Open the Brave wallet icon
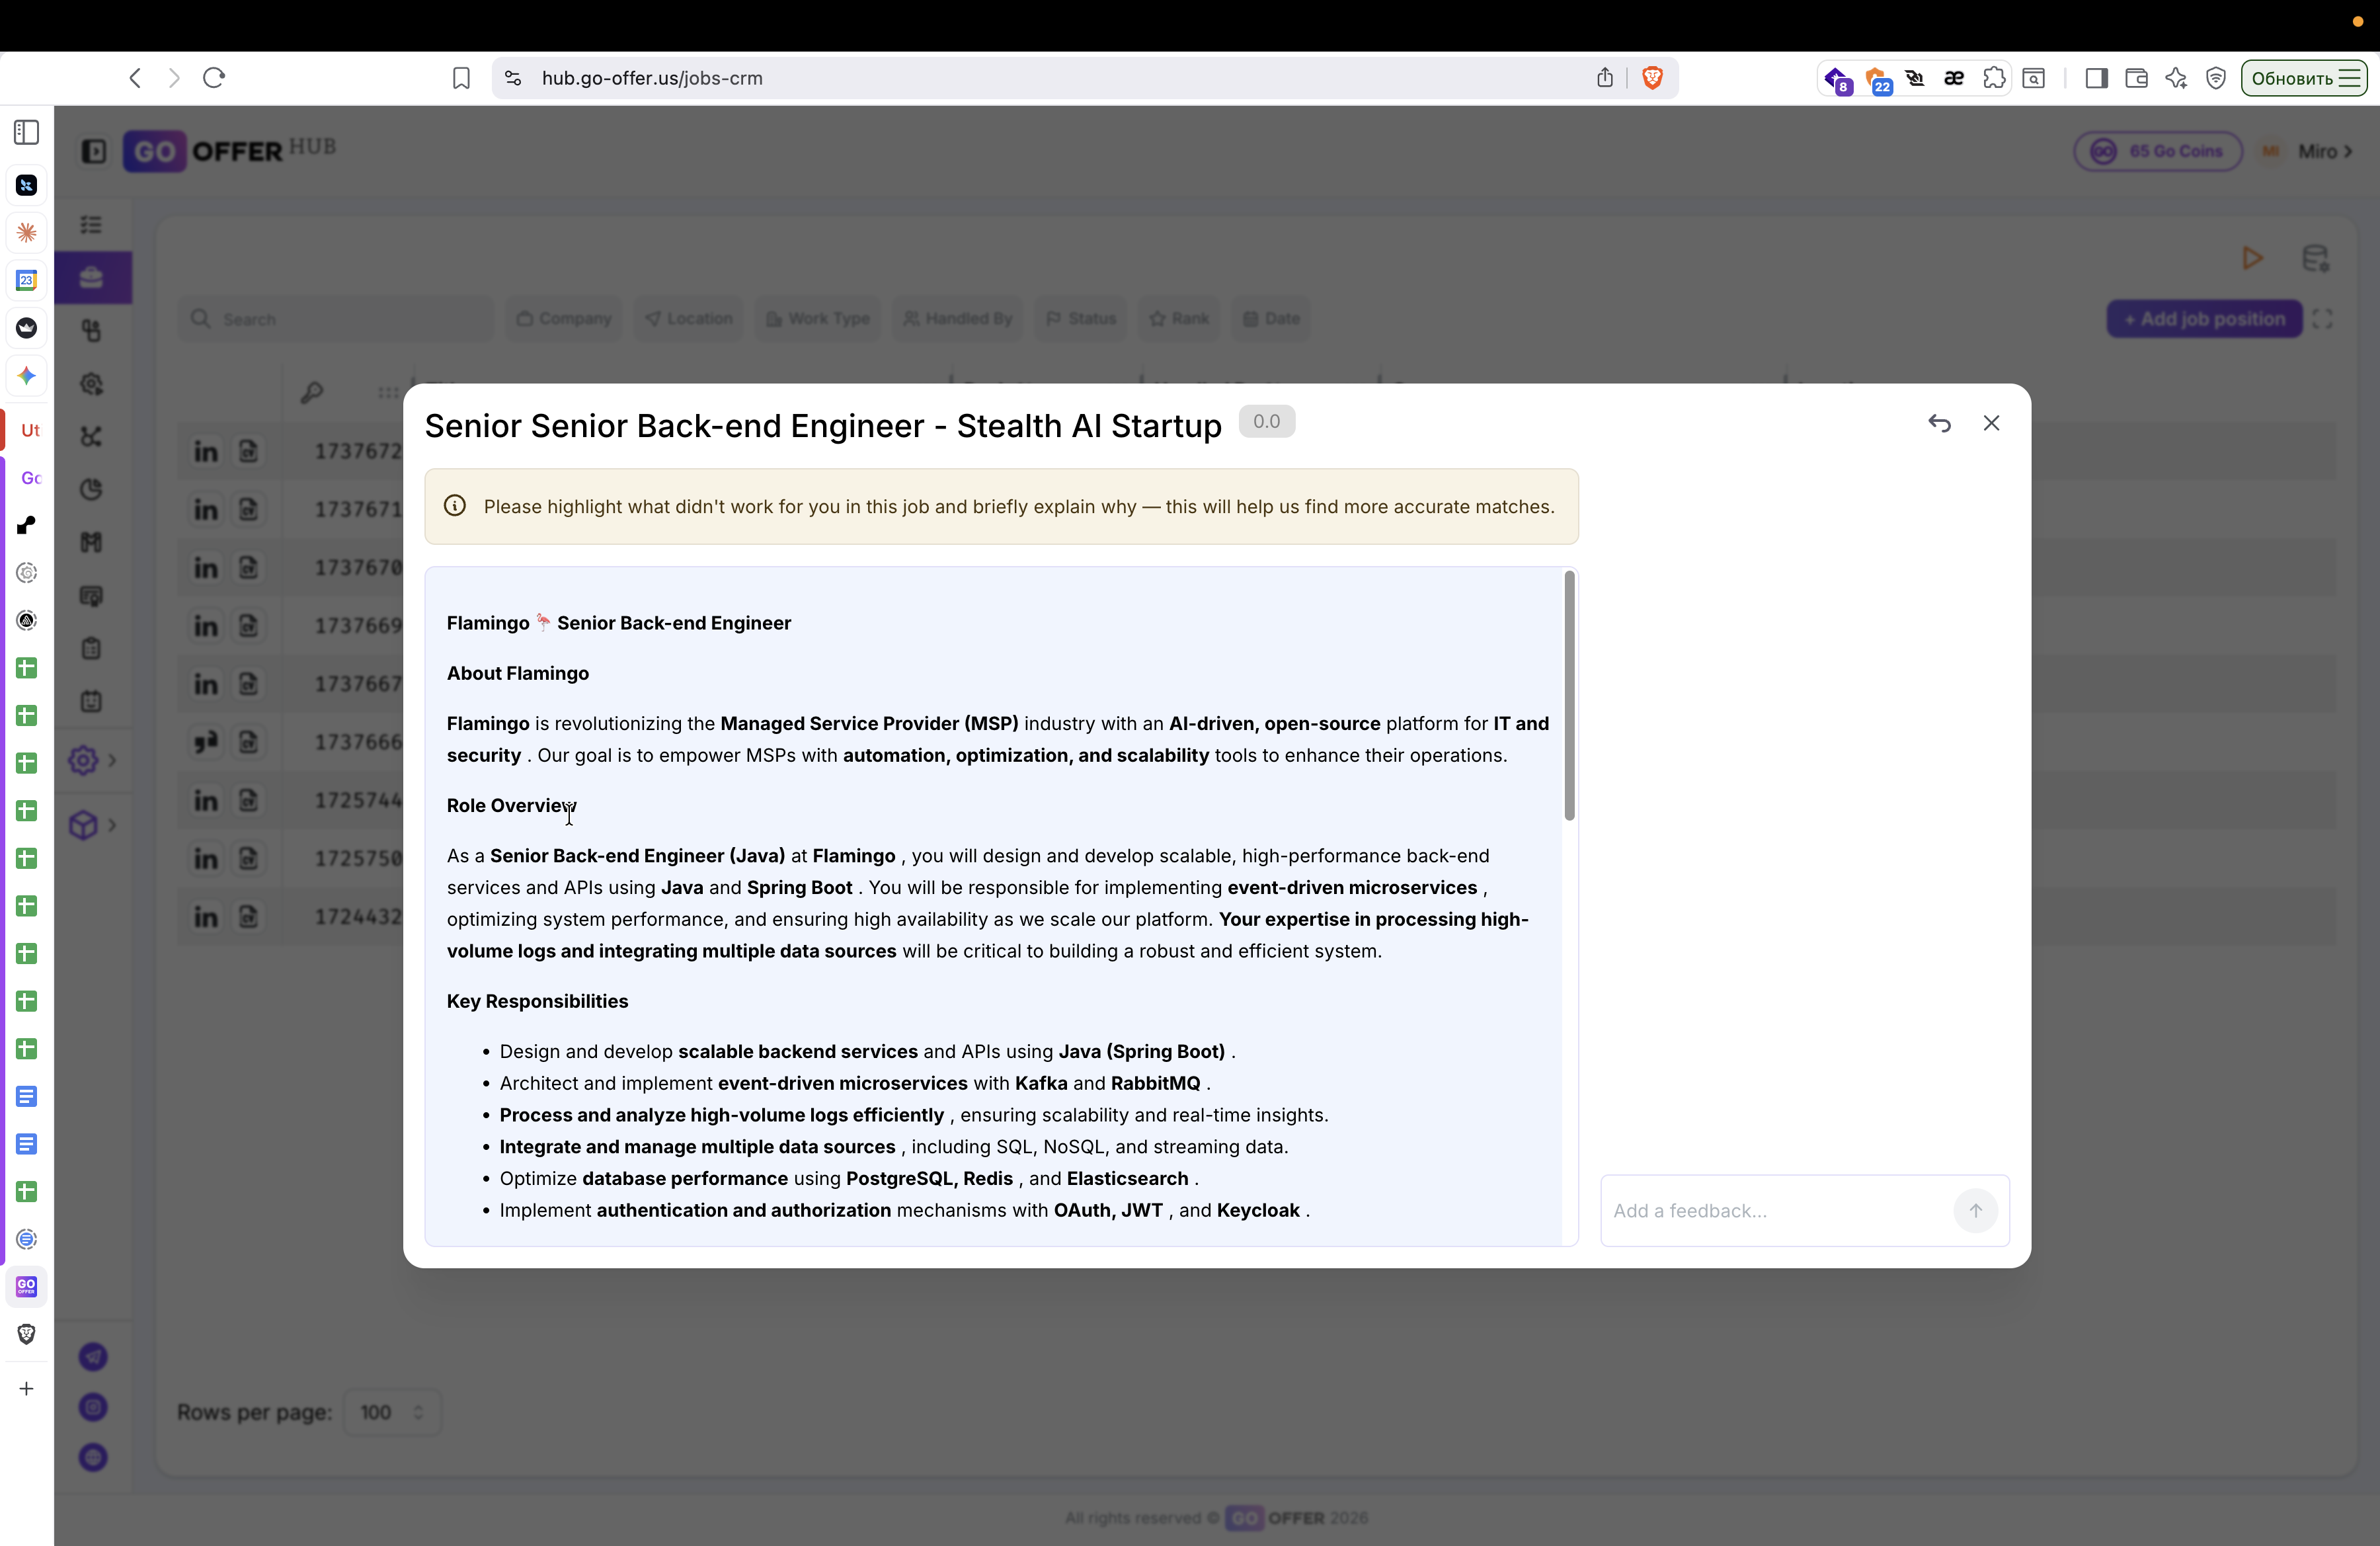Image resolution: width=2380 pixels, height=1546 pixels. click(2136, 78)
